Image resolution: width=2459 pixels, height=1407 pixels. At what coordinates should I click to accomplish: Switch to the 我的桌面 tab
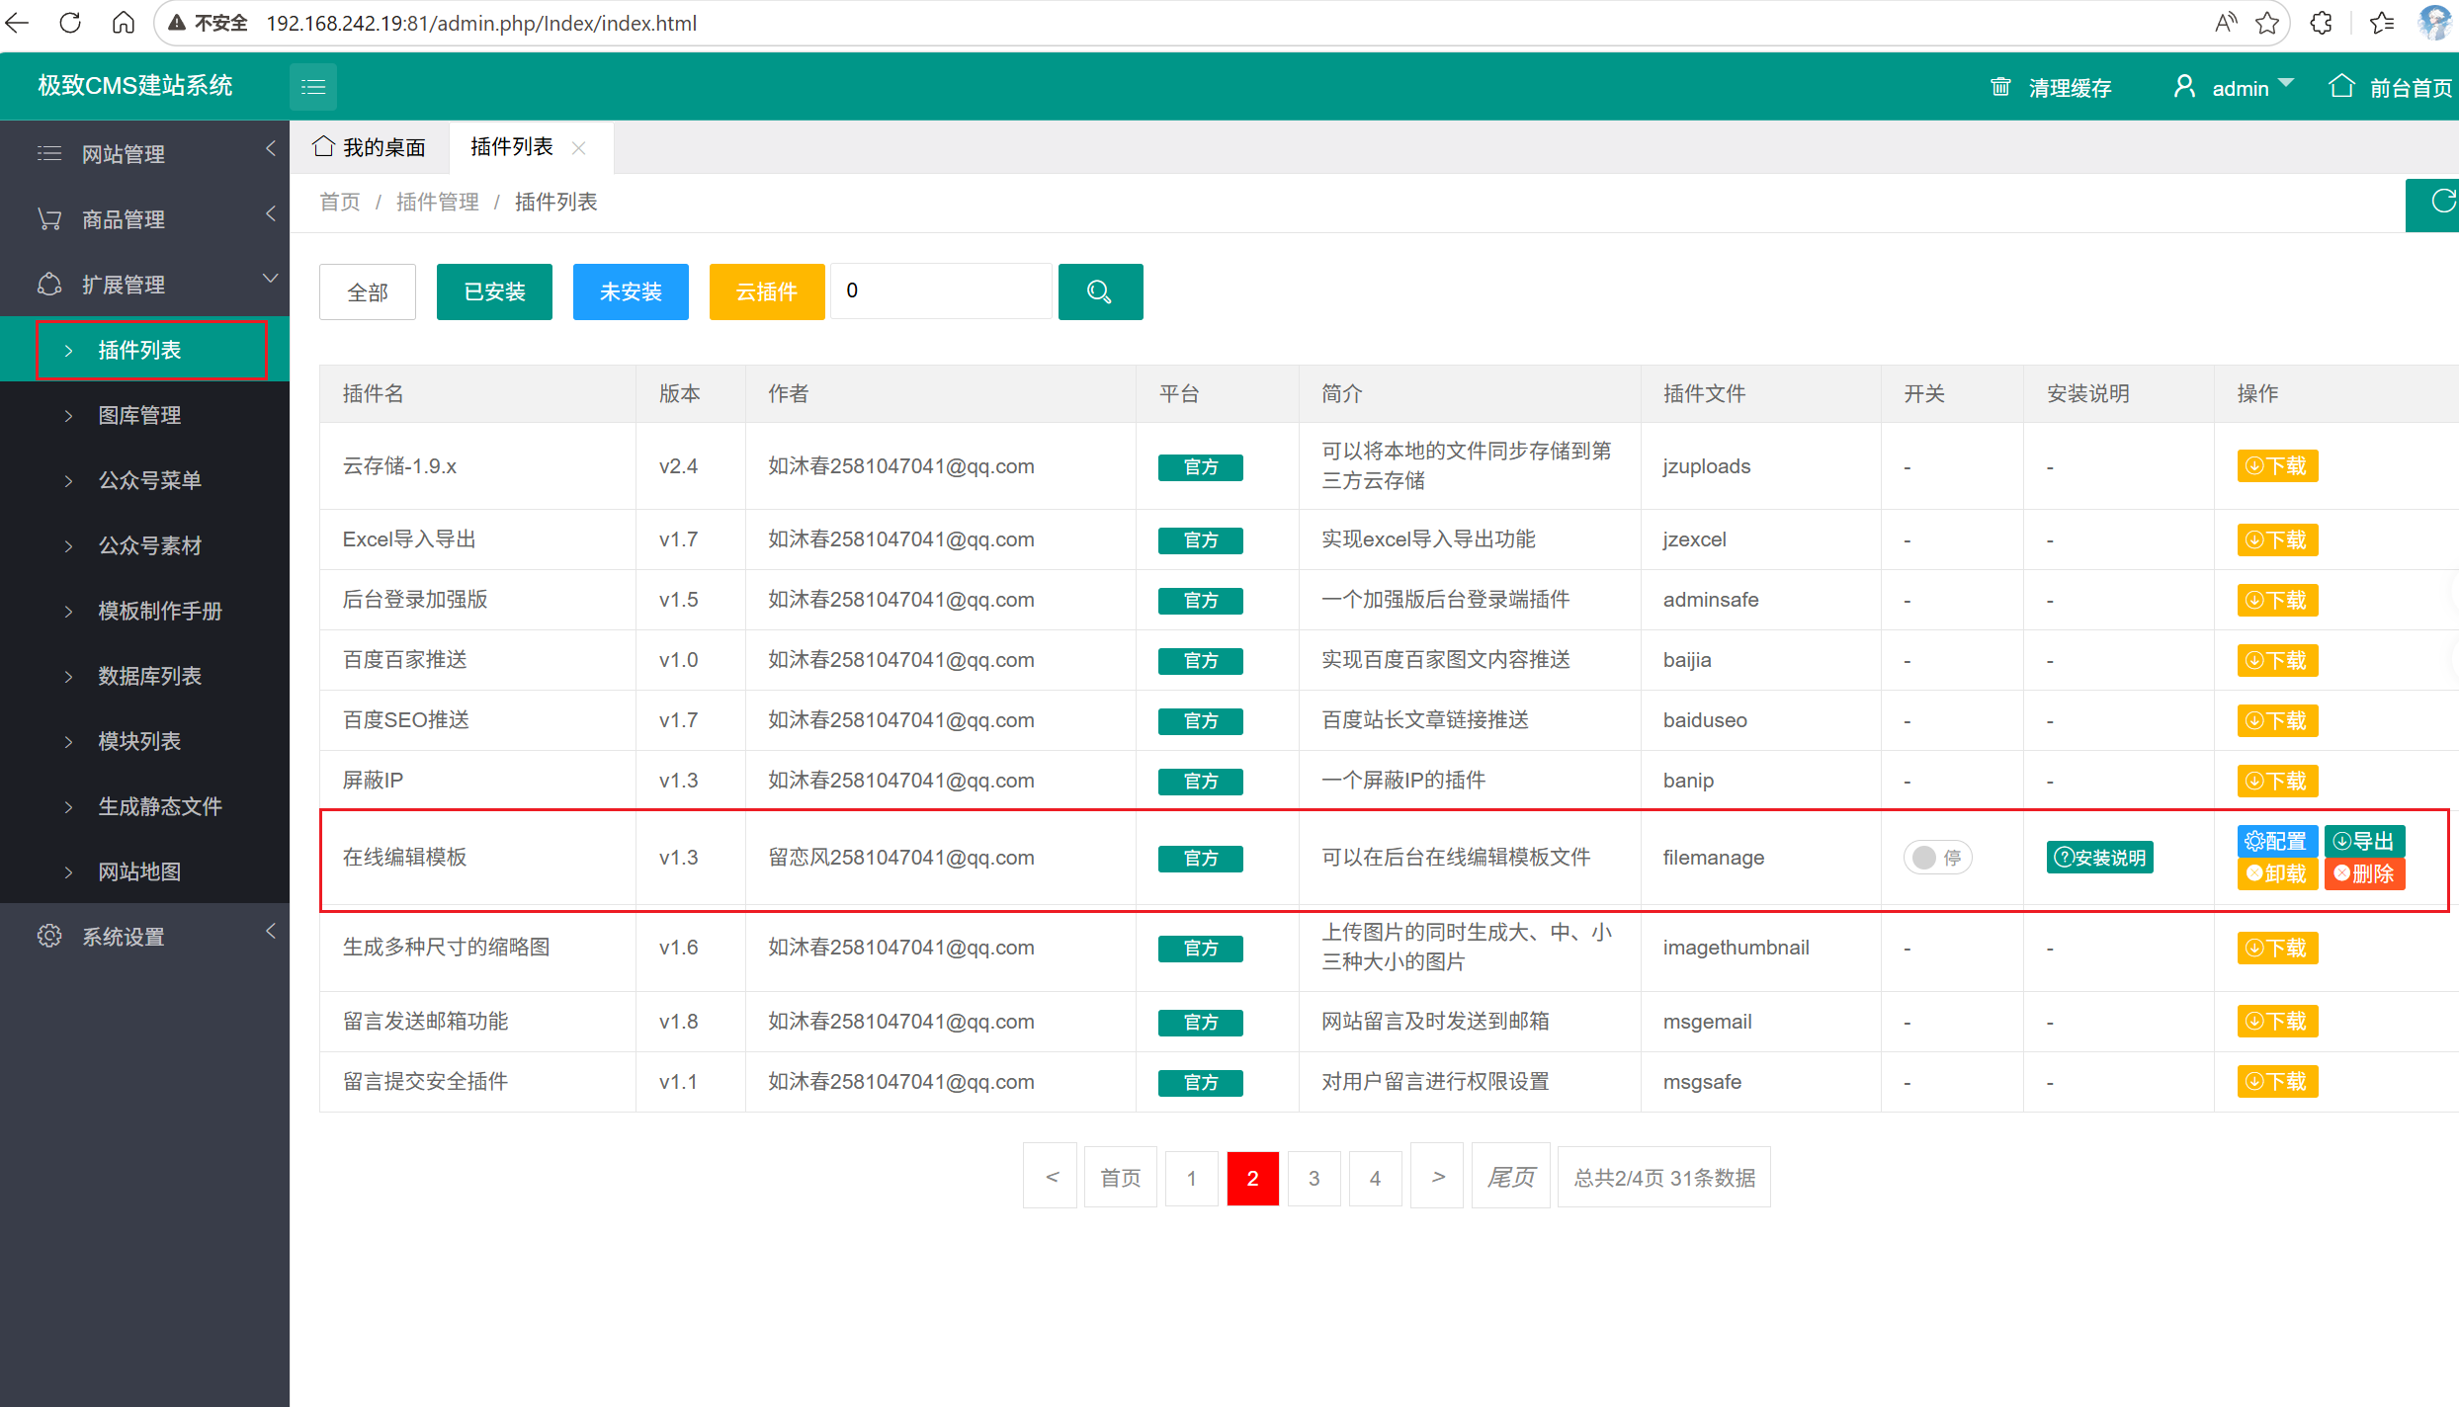pos(370,147)
